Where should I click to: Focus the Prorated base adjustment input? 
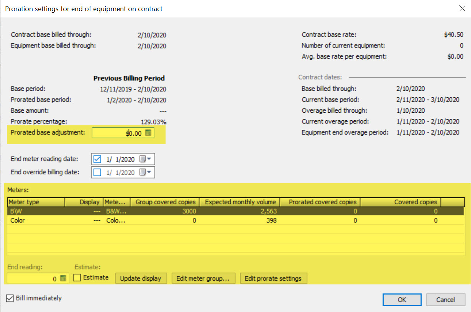pos(123,133)
